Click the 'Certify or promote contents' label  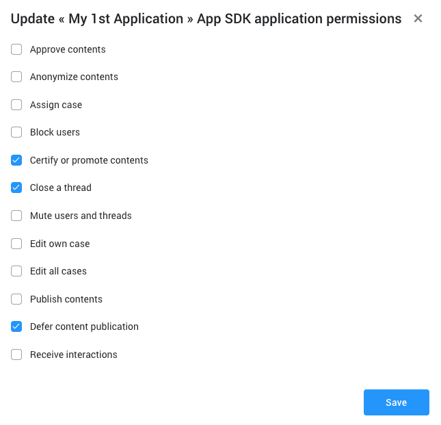[x=89, y=160]
